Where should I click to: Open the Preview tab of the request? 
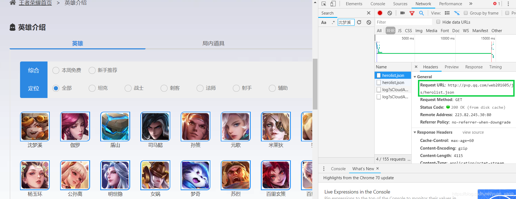click(x=451, y=67)
